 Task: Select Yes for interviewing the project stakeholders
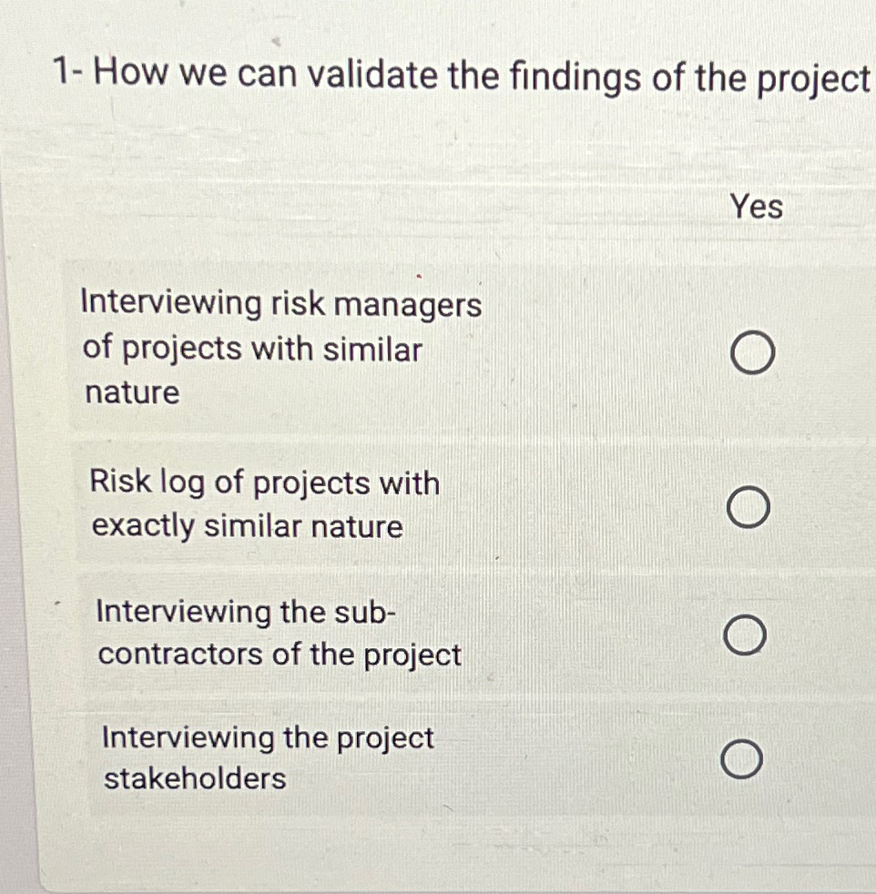(742, 757)
